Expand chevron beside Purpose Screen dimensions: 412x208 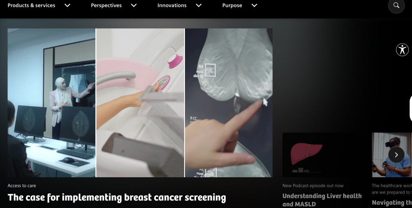(255, 5)
